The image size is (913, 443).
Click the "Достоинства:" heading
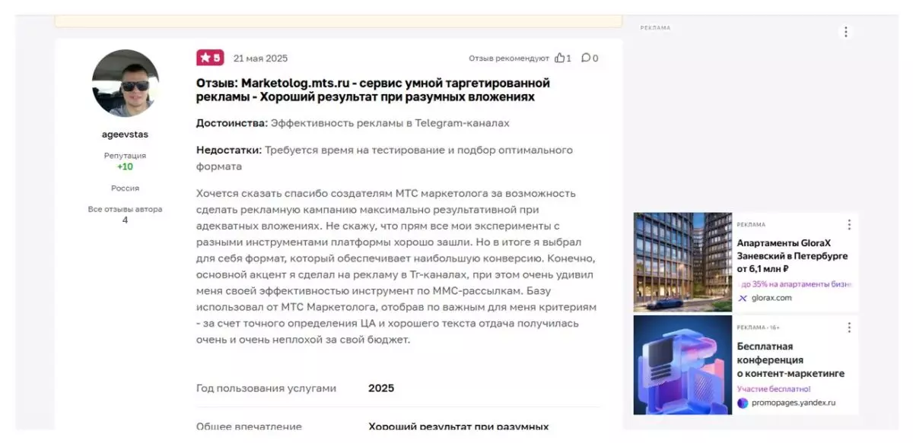[x=232, y=123]
